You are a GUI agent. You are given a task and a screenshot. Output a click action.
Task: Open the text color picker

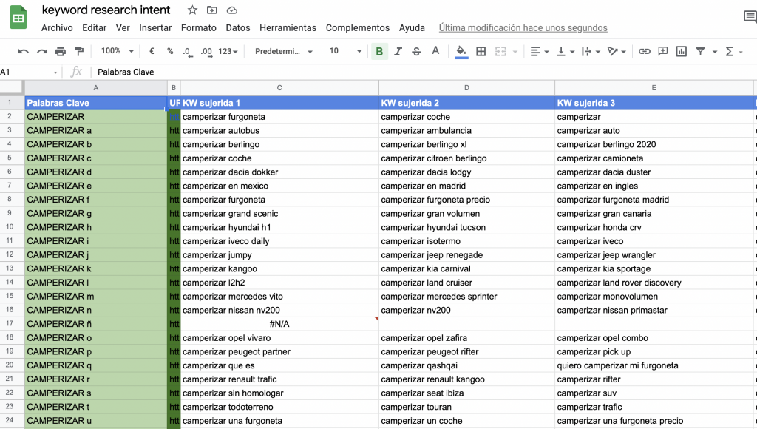[x=435, y=51]
